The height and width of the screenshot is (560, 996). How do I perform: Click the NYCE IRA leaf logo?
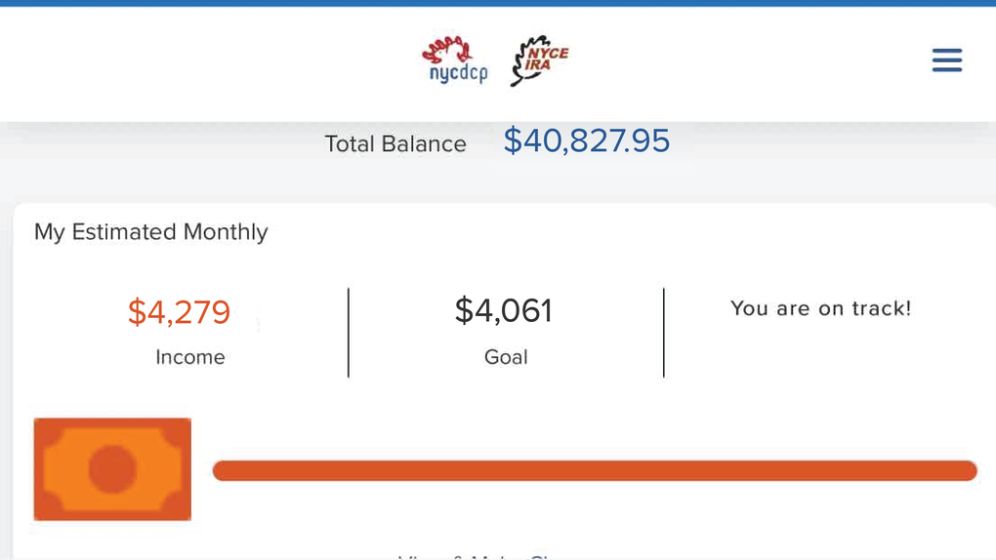(539, 60)
